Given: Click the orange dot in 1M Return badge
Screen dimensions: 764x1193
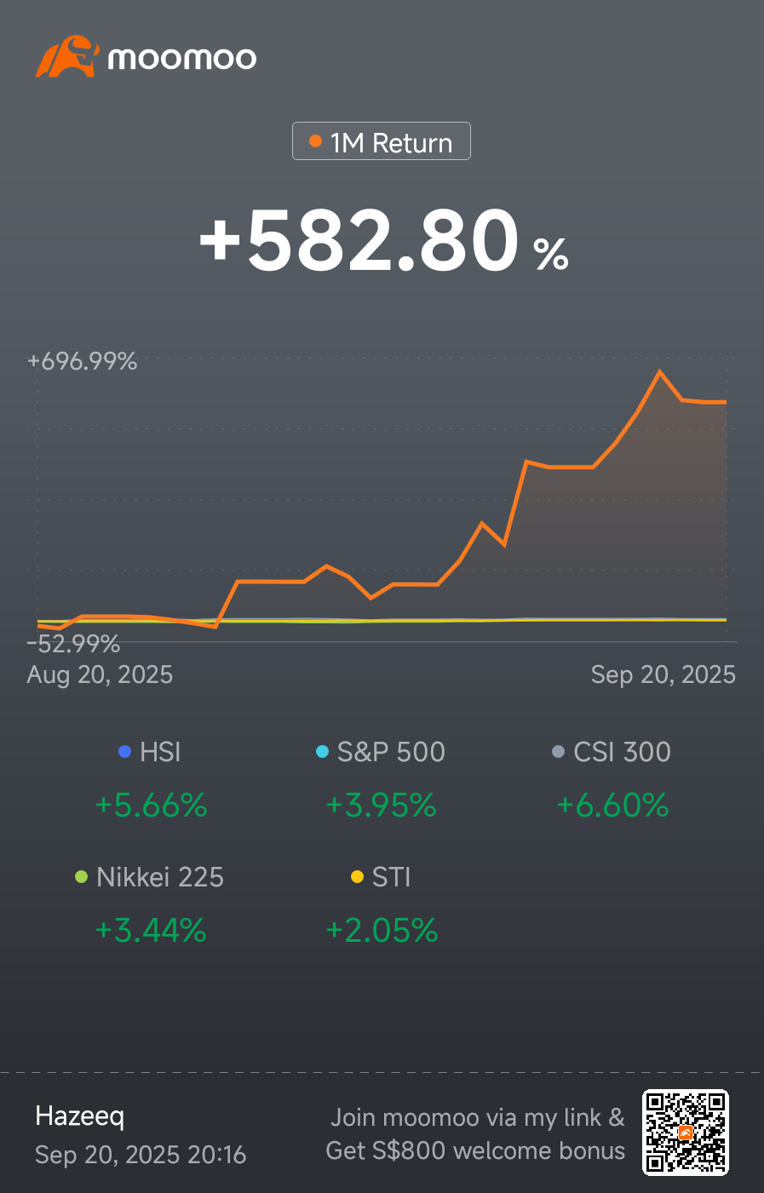Looking at the screenshot, I should pos(315,141).
